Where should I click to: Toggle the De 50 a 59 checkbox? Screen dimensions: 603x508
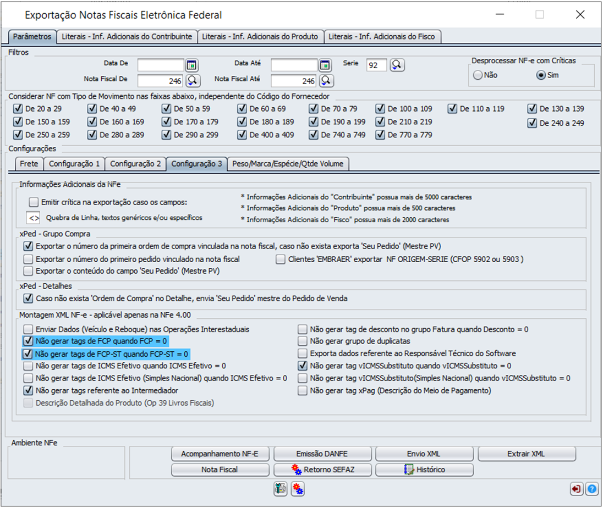pos(166,109)
